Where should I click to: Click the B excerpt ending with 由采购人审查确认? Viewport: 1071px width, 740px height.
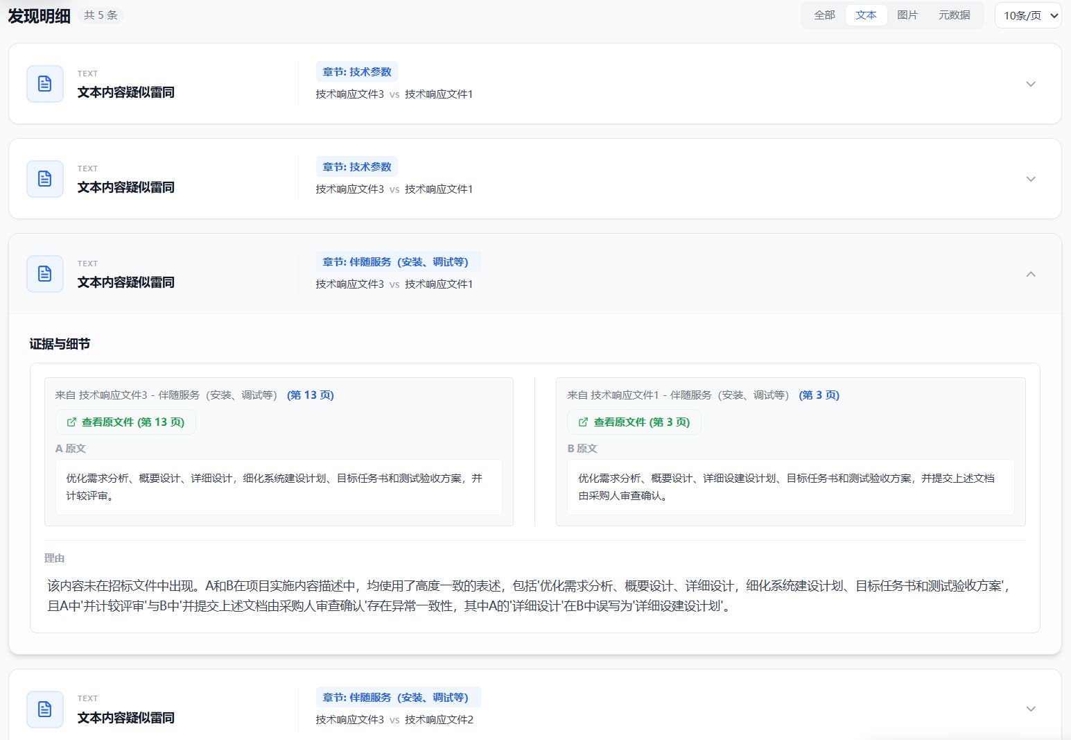tap(791, 487)
